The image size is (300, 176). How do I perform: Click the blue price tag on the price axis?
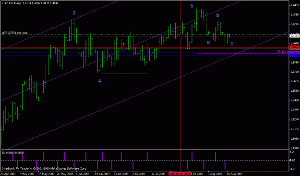[x=294, y=55]
